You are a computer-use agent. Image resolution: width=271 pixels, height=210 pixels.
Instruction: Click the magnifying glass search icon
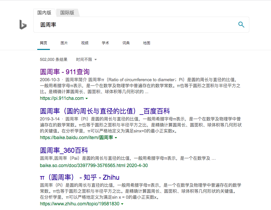241,25
